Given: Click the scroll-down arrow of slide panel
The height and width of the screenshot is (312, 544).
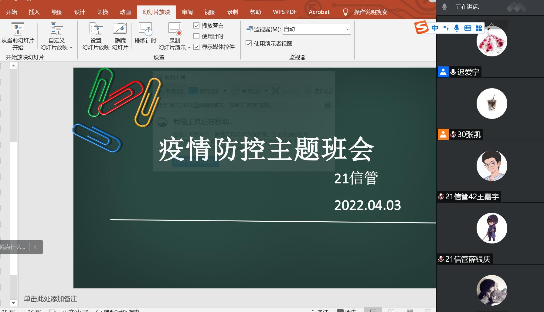Looking at the screenshot, I should point(13,303).
